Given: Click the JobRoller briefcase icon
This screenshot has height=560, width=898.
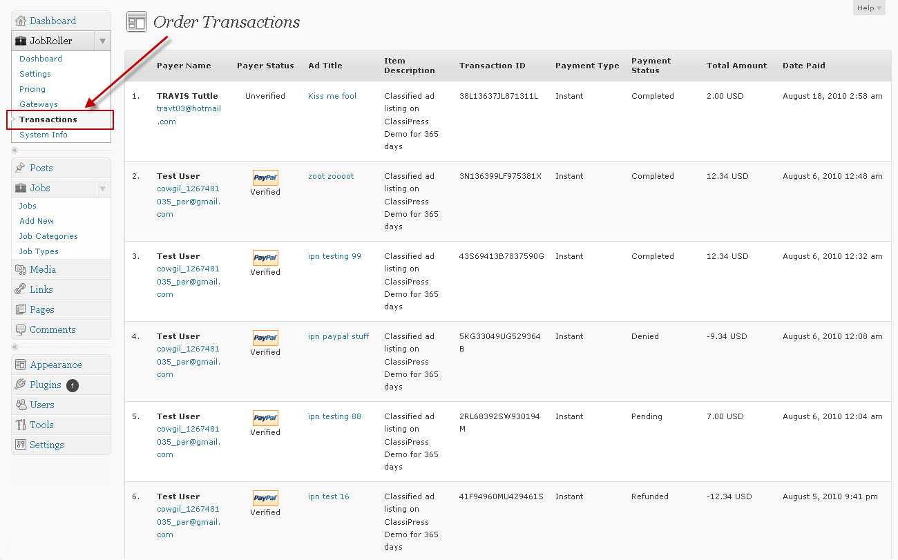Looking at the screenshot, I should tap(21, 41).
